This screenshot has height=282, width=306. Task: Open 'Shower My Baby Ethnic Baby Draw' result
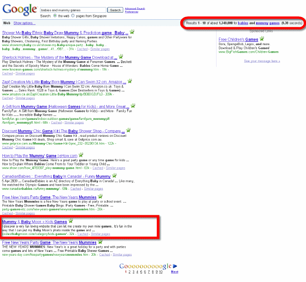coord(65,33)
